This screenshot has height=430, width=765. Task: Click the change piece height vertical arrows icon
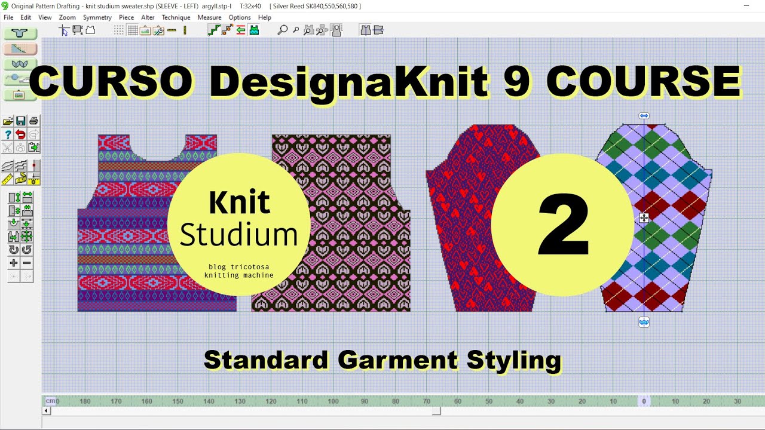[x=14, y=198]
